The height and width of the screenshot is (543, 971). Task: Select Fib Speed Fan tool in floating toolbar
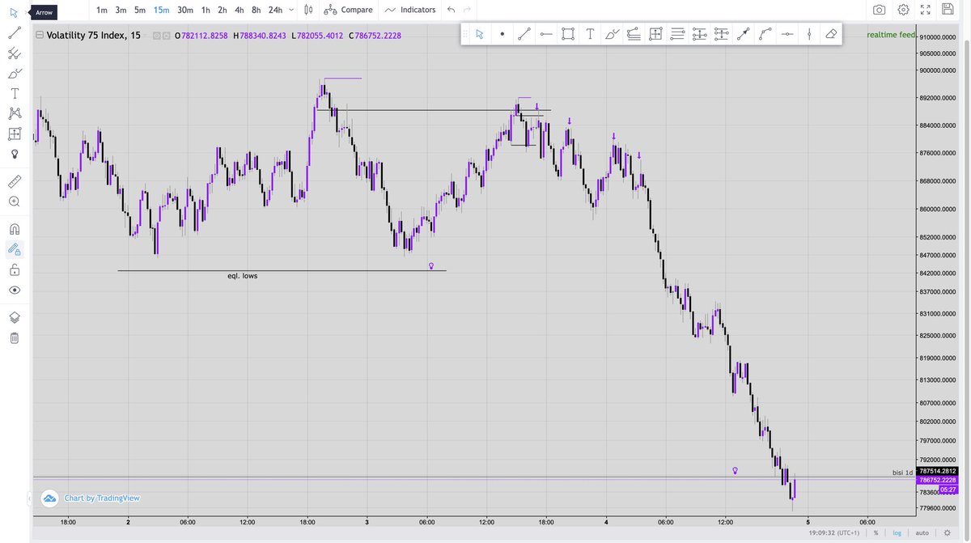tap(634, 34)
